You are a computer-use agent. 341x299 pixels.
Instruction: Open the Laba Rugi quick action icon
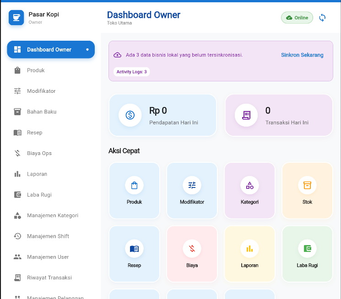(307, 249)
